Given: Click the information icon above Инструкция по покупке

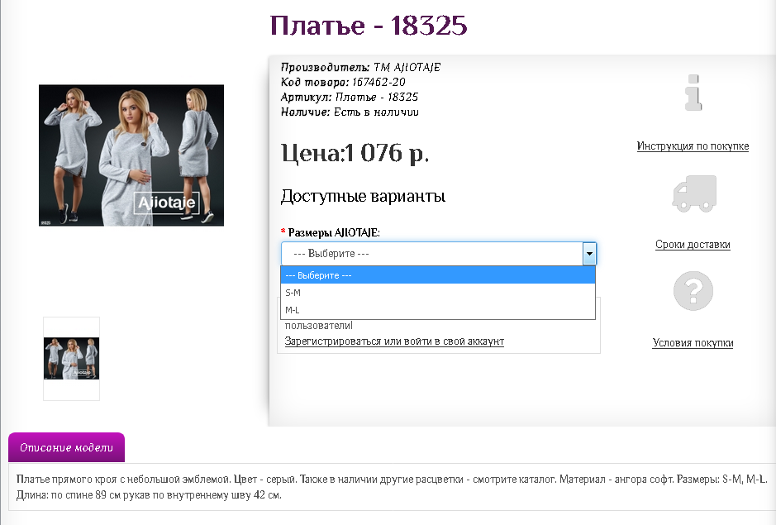Looking at the screenshot, I should [694, 93].
